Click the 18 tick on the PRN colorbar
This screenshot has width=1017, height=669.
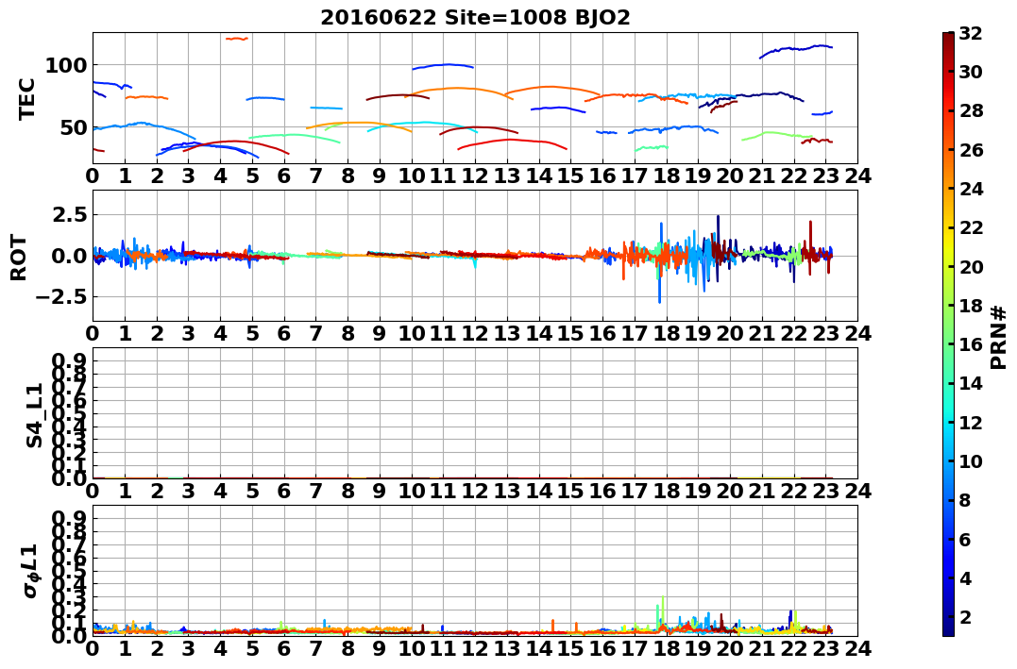971,306
